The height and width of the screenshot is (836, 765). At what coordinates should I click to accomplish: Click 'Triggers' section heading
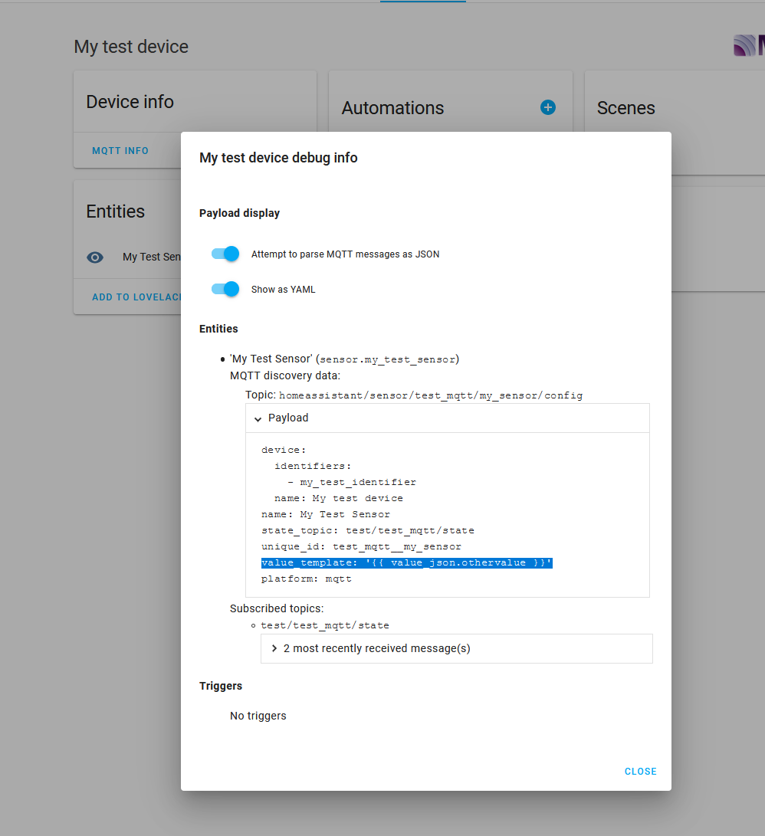pyautogui.click(x=221, y=686)
